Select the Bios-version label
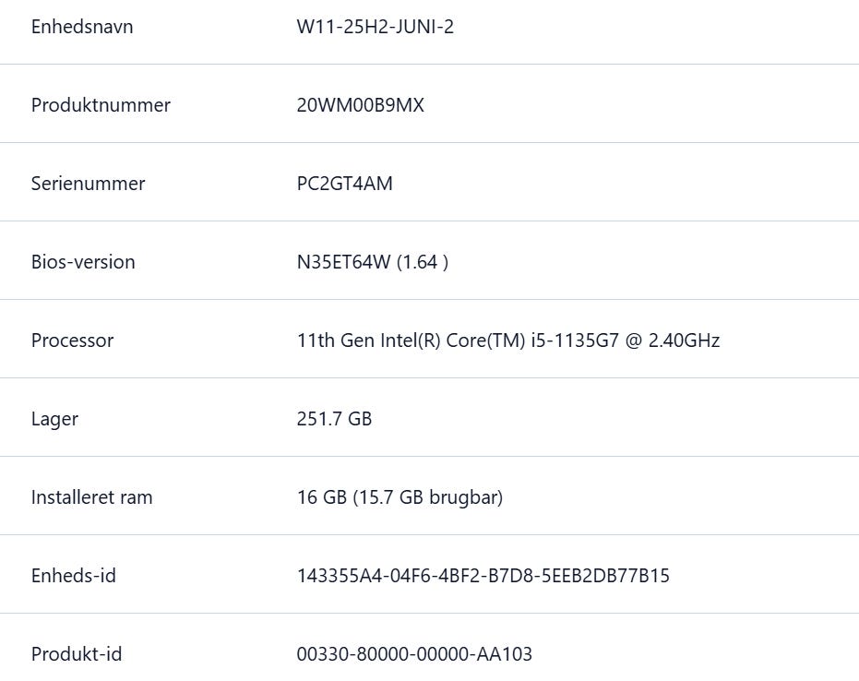The height and width of the screenshot is (681, 859). (83, 262)
